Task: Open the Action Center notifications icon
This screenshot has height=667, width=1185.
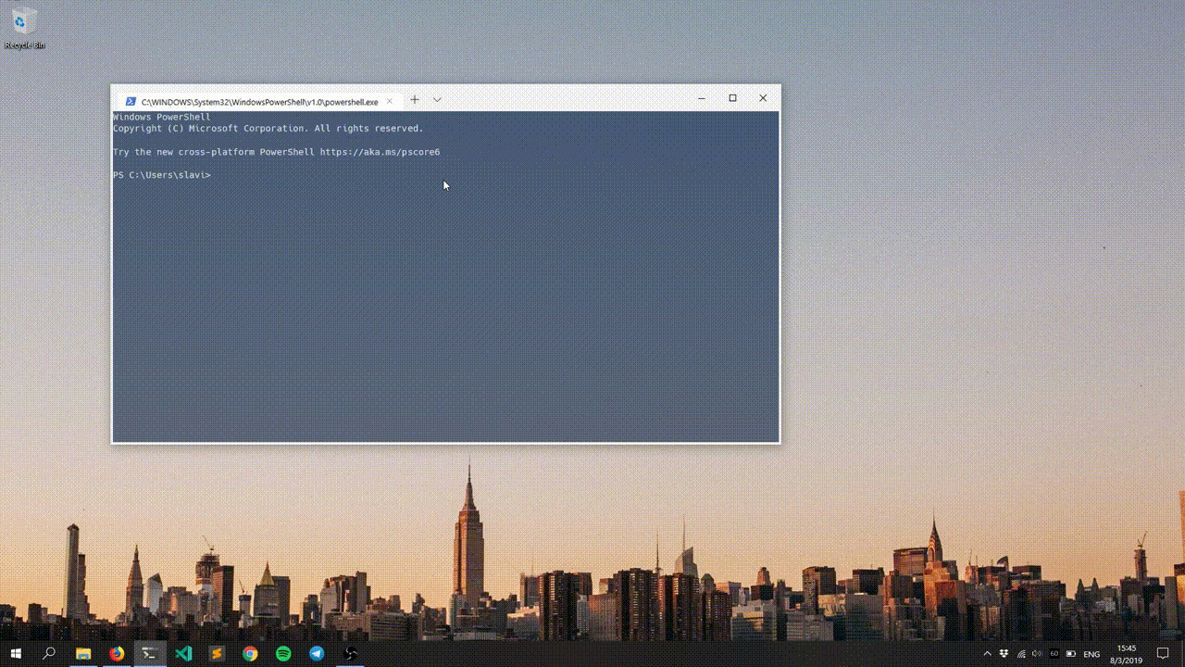Action: (1164, 654)
